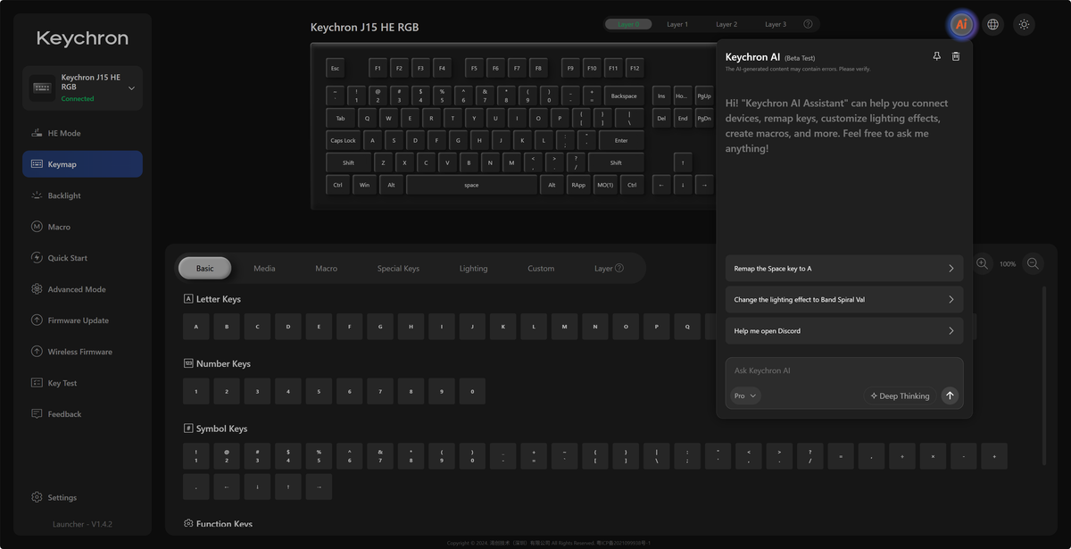The image size is (1071, 549).
Task: Open the layer help question icon
Action: tap(808, 24)
